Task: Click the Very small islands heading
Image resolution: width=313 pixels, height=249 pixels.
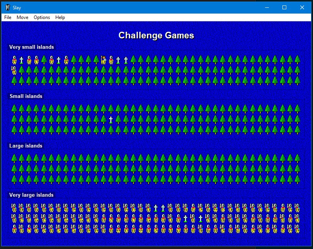Action: pyautogui.click(x=32, y=47)
